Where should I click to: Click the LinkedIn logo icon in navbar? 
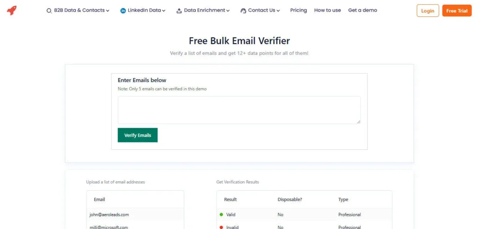(123, 11)
